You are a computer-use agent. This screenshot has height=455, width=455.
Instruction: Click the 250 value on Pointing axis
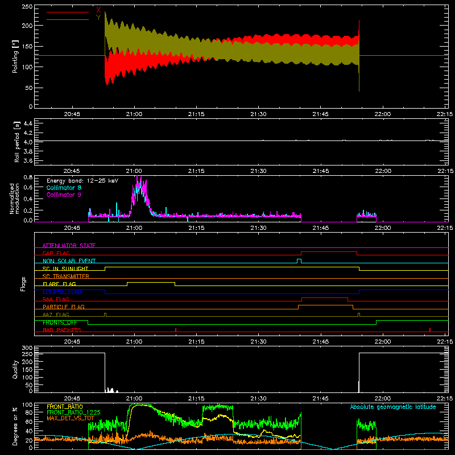point(27,7)
